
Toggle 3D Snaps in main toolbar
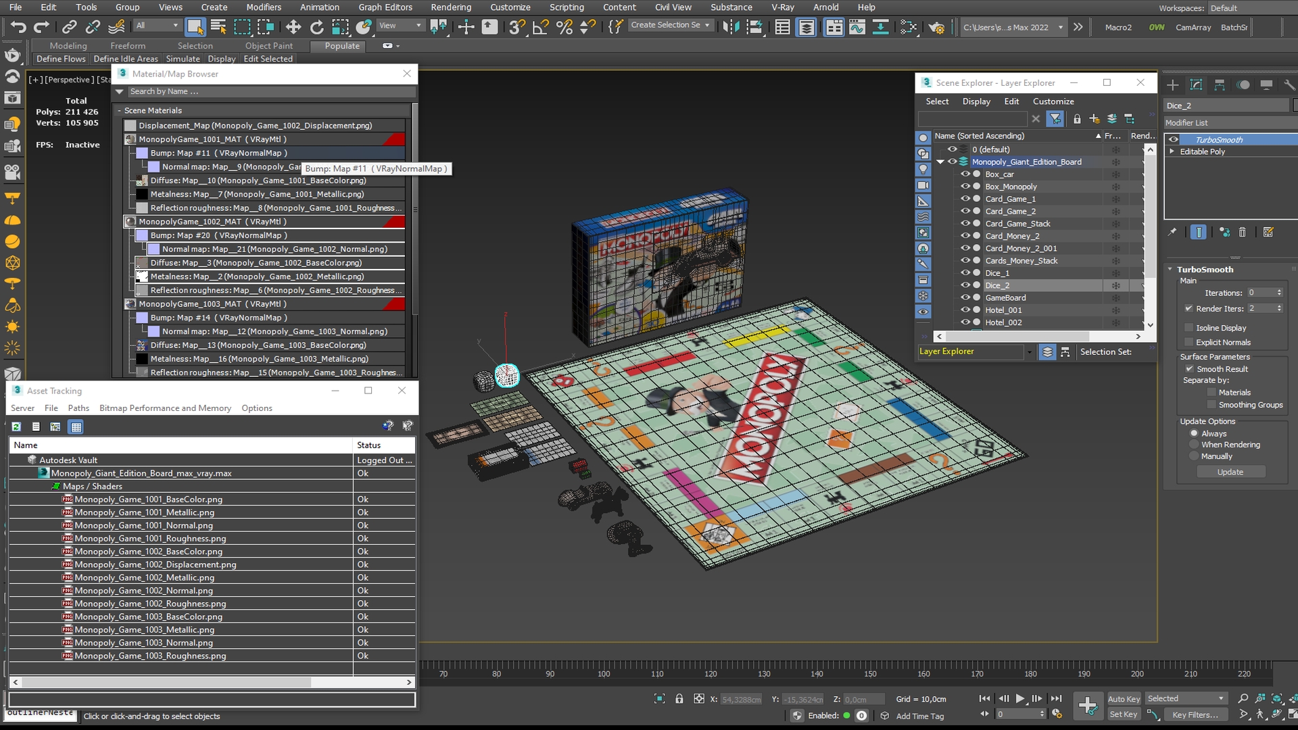(x=517, y=27)
